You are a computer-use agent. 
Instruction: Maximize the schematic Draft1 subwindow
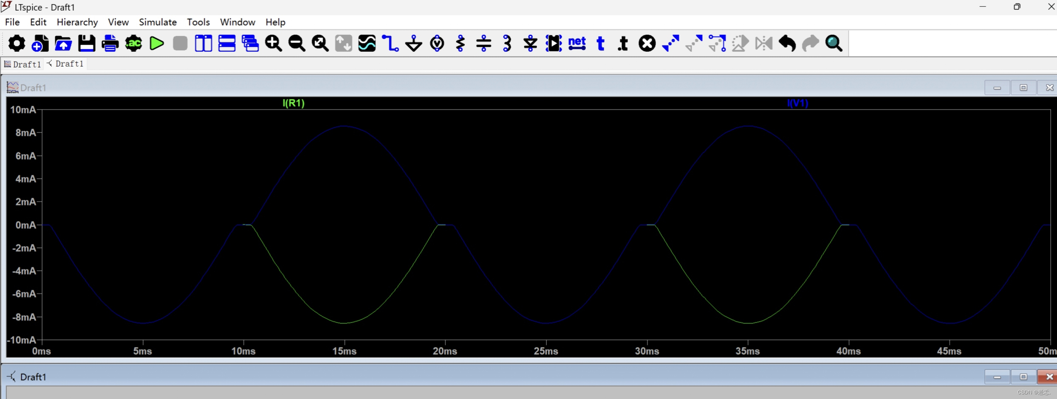click(x=1023, y=377)
